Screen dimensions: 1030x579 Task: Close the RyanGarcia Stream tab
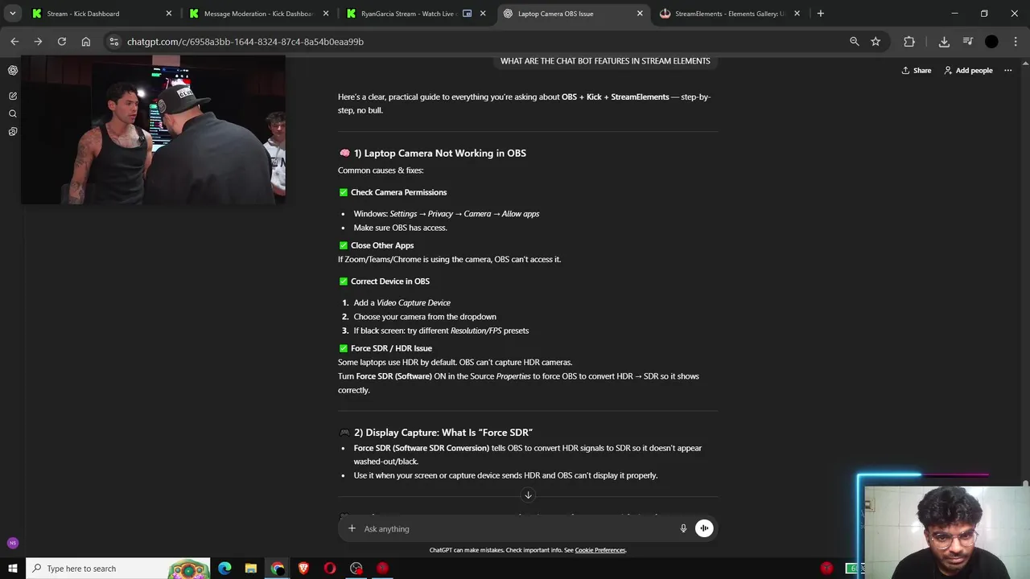[483, 14]
